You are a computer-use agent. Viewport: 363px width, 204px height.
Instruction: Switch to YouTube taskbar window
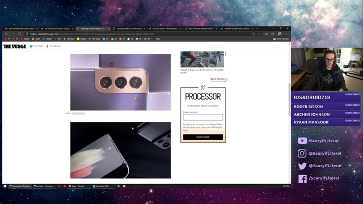(44, 186)
